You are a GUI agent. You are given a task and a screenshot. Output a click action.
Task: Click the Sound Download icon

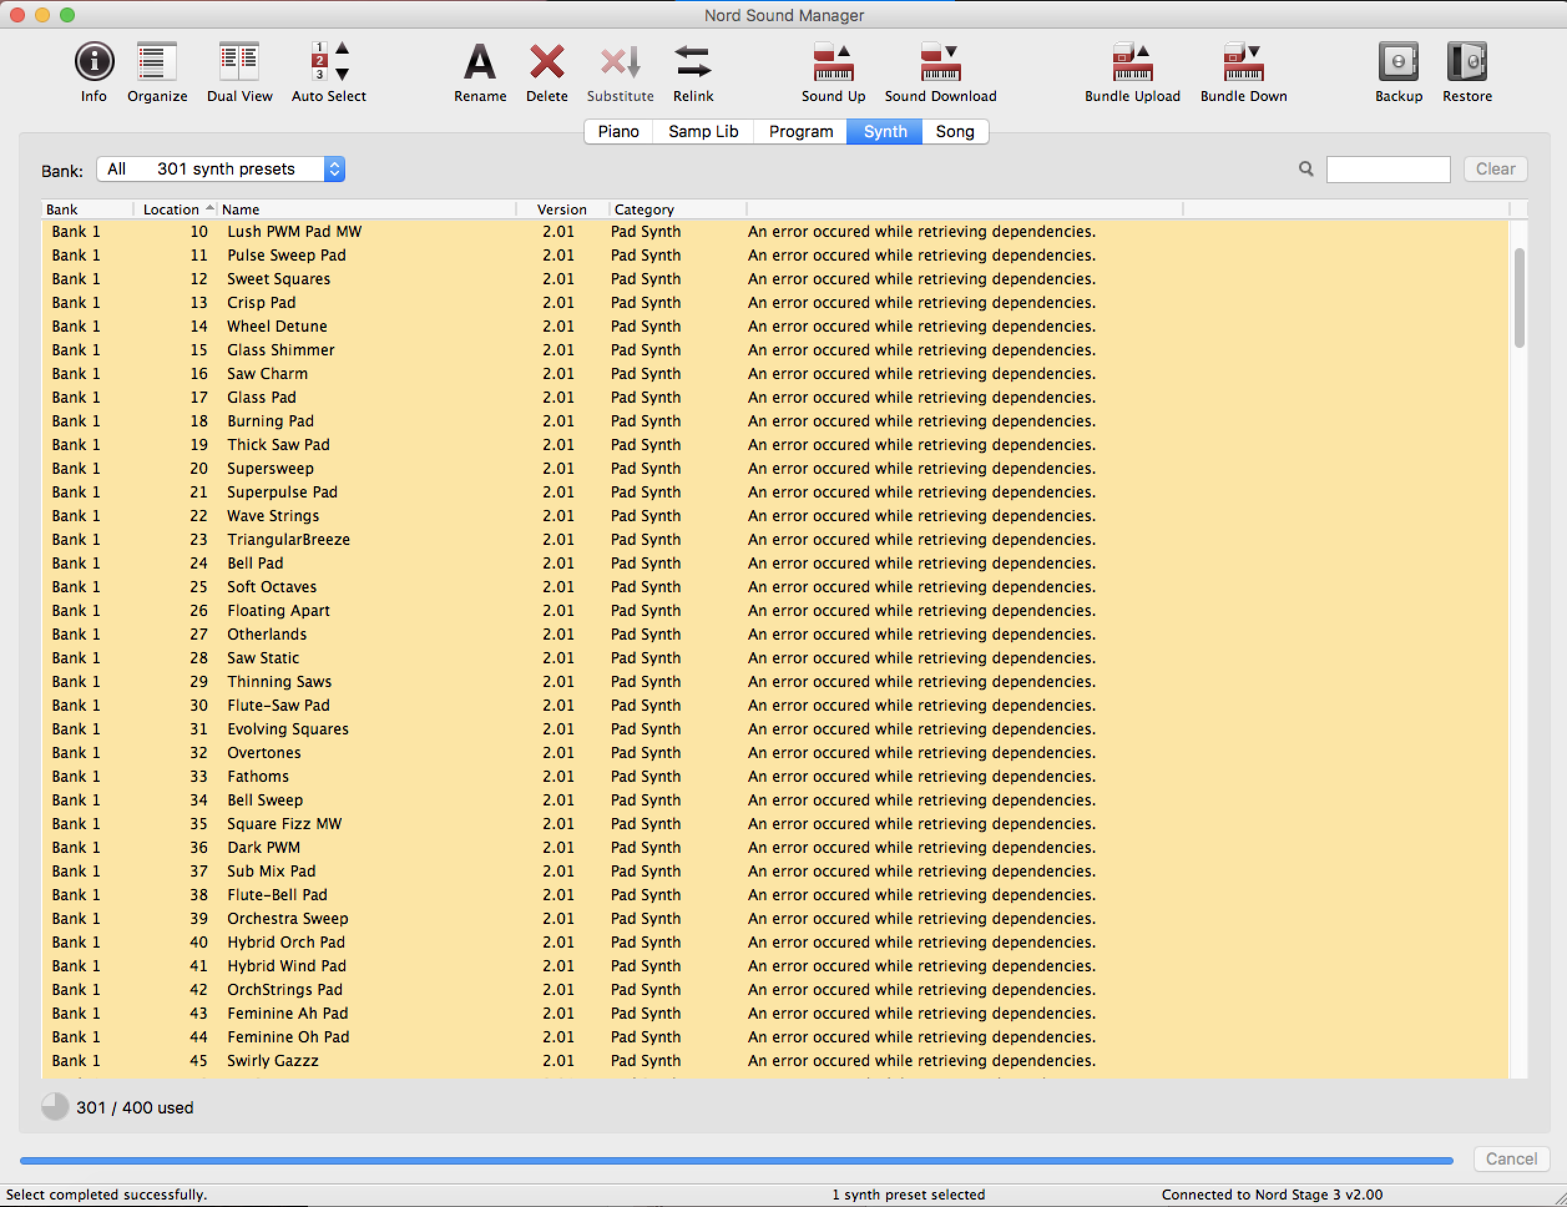(940, 62)
